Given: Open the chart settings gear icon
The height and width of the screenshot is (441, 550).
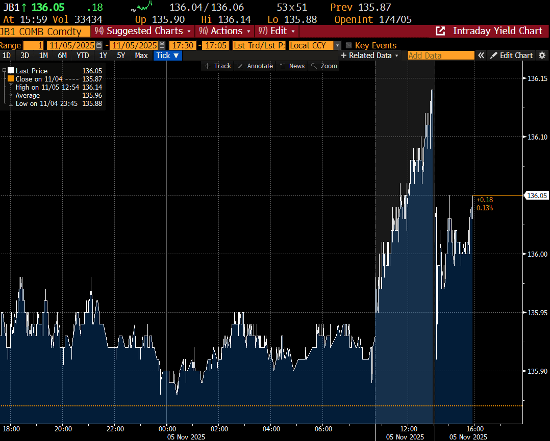Looking at the screenshot, I should (x=542, y=56).
